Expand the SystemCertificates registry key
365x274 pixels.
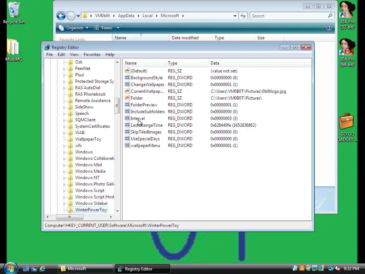[x=64, y=127]
